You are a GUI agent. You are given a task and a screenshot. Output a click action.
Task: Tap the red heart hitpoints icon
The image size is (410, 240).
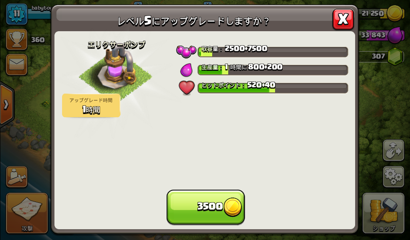click(x=187, y=88)
